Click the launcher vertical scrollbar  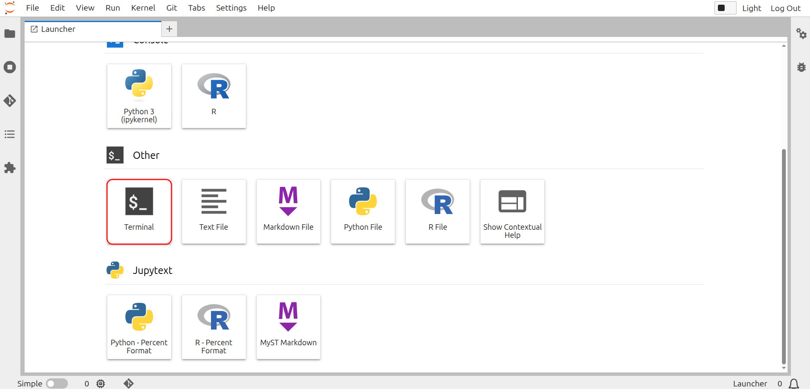tap(784, 255)
